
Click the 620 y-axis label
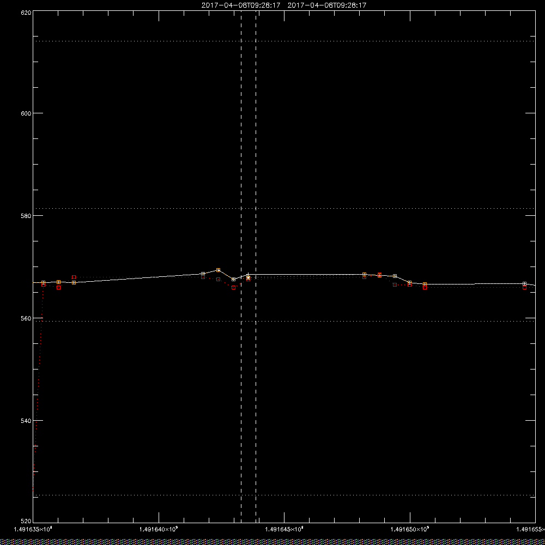(x=26, y=12)
